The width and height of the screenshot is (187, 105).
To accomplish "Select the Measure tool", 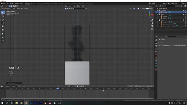I will pyautogui.click(x=3, y=37).
